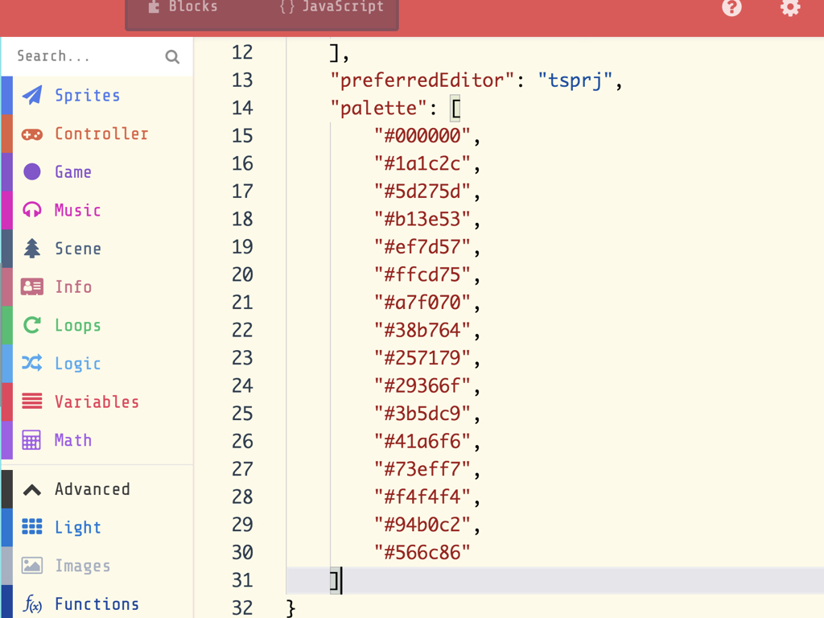Image resolution: width=824 pixels, height=618 pixels.
Task: Click line number 20 in gutter
Action: [242, 275]
